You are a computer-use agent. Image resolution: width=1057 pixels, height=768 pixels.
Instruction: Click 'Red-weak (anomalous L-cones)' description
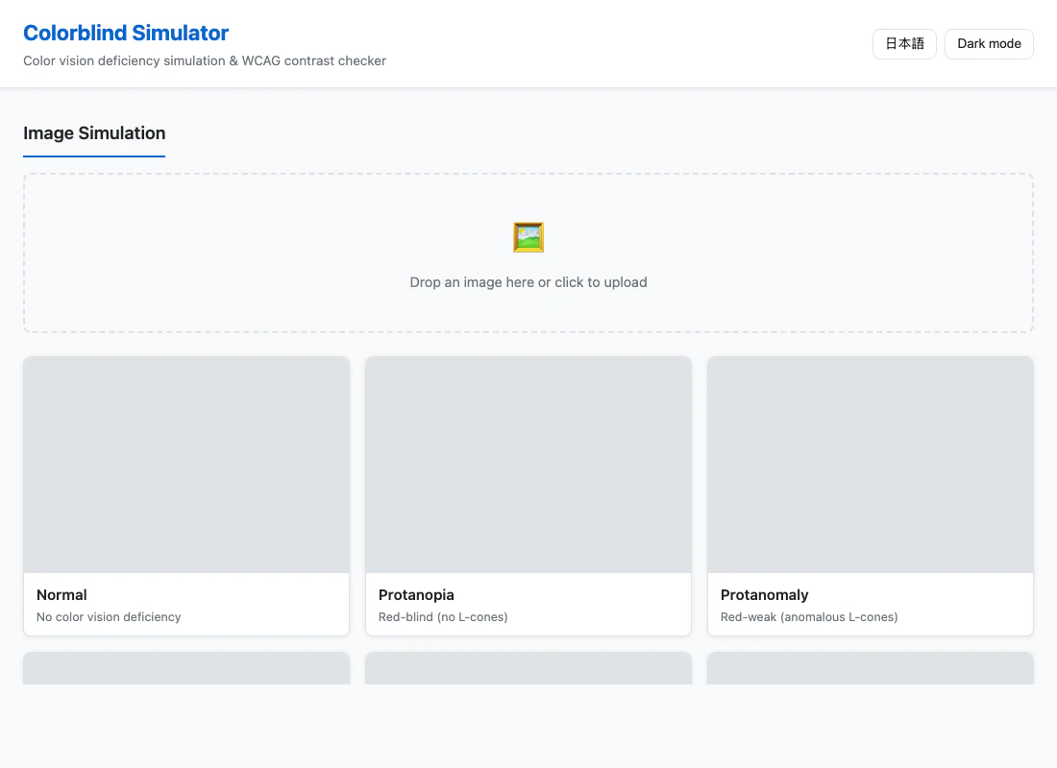click(x=809, y=617)
